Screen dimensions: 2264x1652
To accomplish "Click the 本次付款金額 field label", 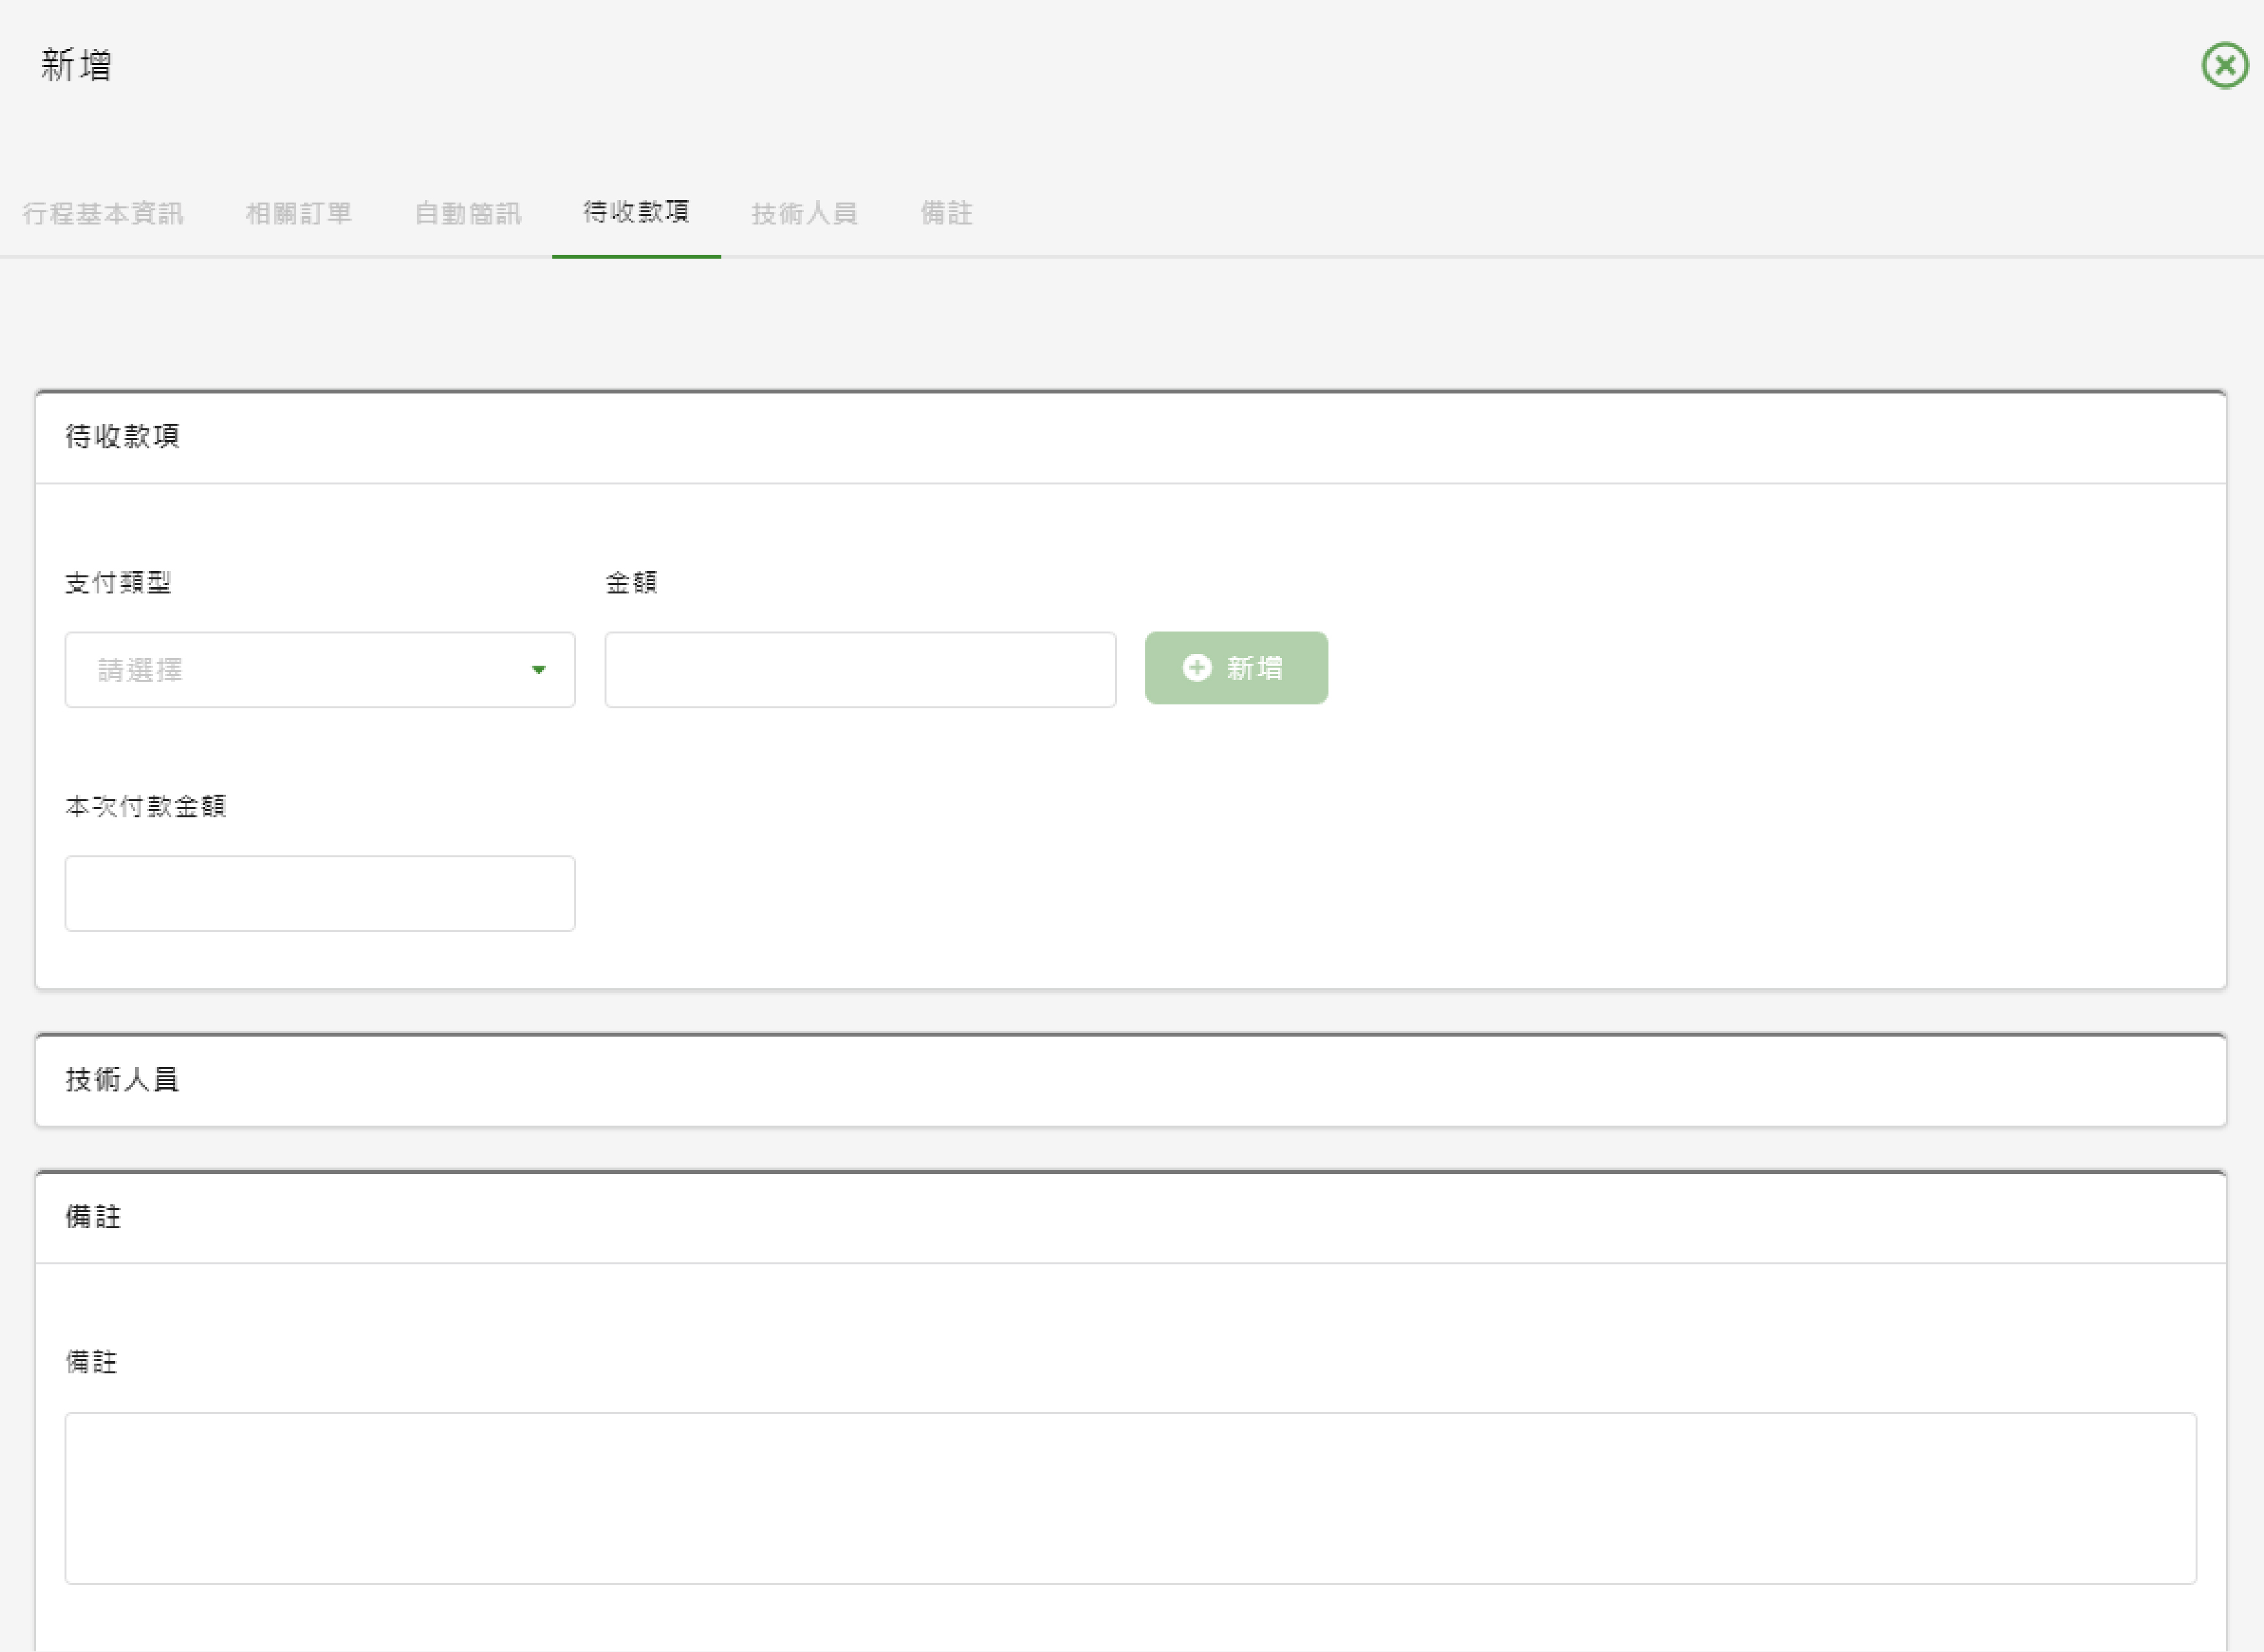I will coord(146,807).
